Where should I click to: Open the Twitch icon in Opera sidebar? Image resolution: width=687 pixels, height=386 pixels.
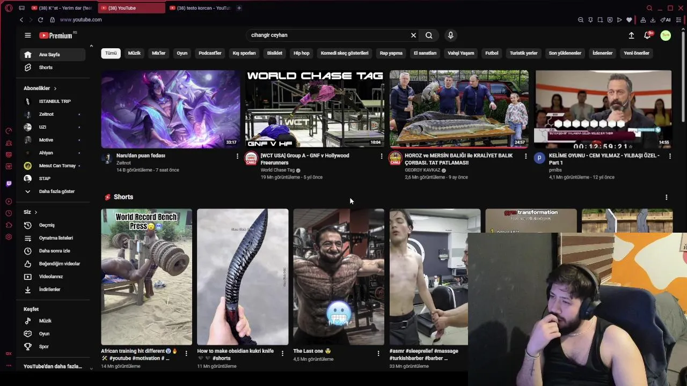coord(9,184)
